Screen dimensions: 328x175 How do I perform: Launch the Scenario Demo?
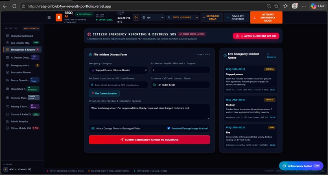tap(212, 17)
